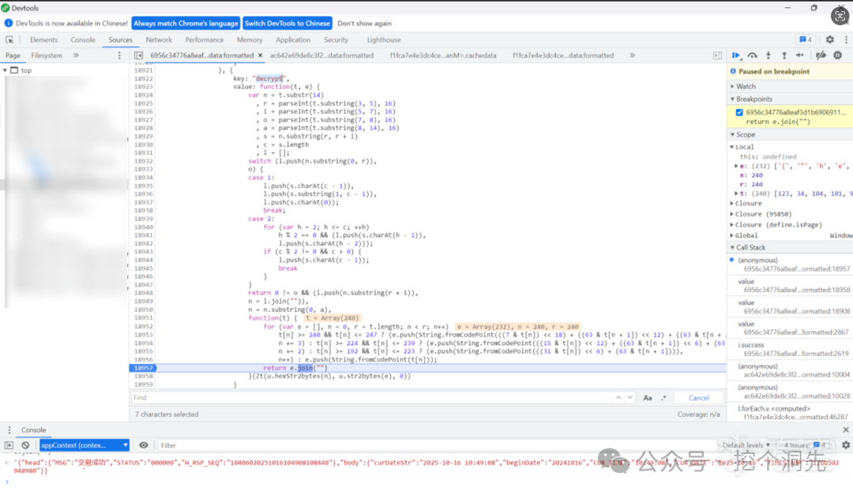Screen dimensions: 853x495
Task: Deactivate all breakpoints icon
Action: (821, 55)
